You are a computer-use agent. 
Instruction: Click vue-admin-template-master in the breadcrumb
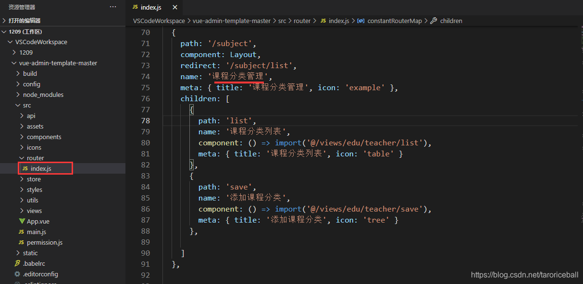pos(232,21)
